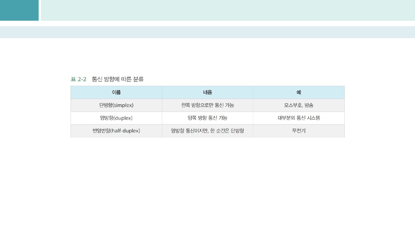415x233 pixels.
Task: Click the '양쪽 방향 통신 가능' cell
Action: point(207,118)
